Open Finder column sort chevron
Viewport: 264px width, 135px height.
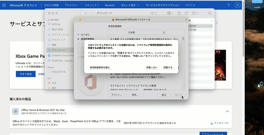pyautogui.click(x=212, y=21)
